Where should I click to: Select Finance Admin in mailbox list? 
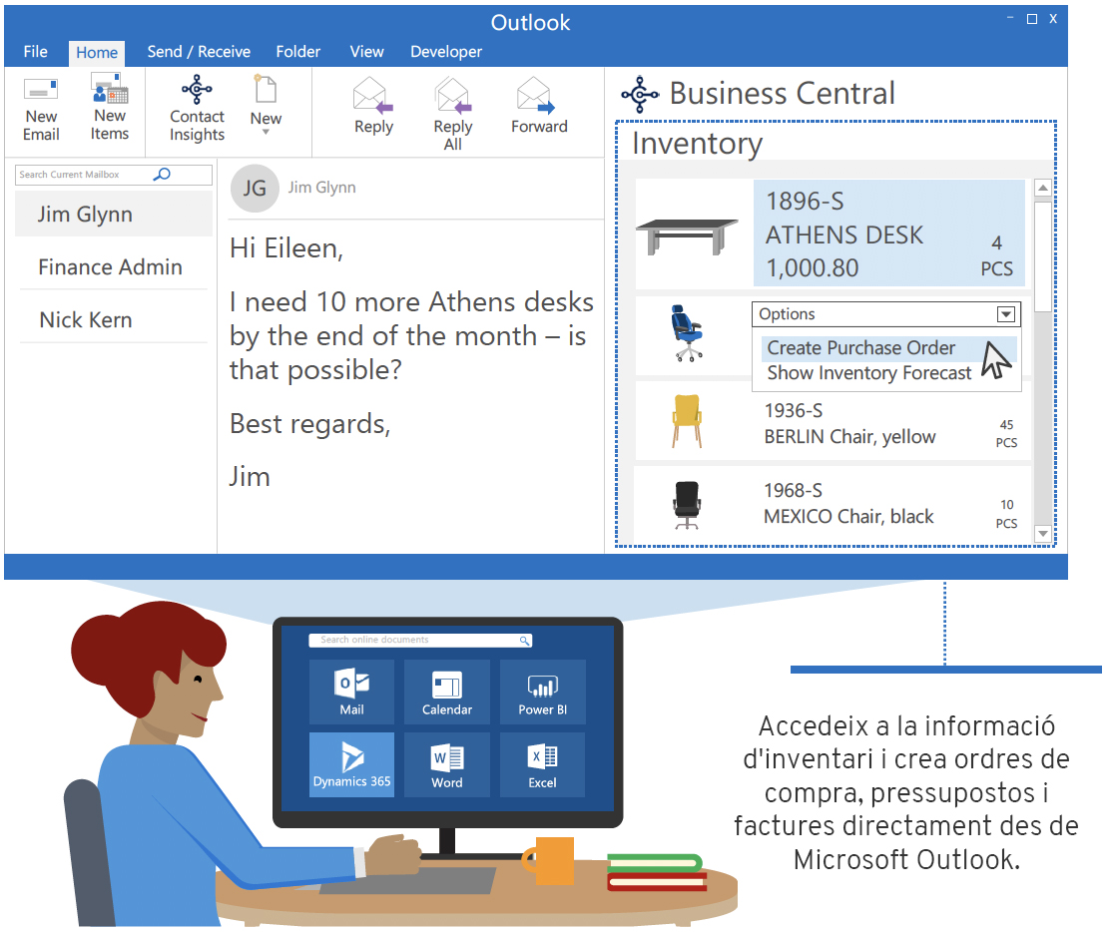pyautogui.click(x=113, y=266)
